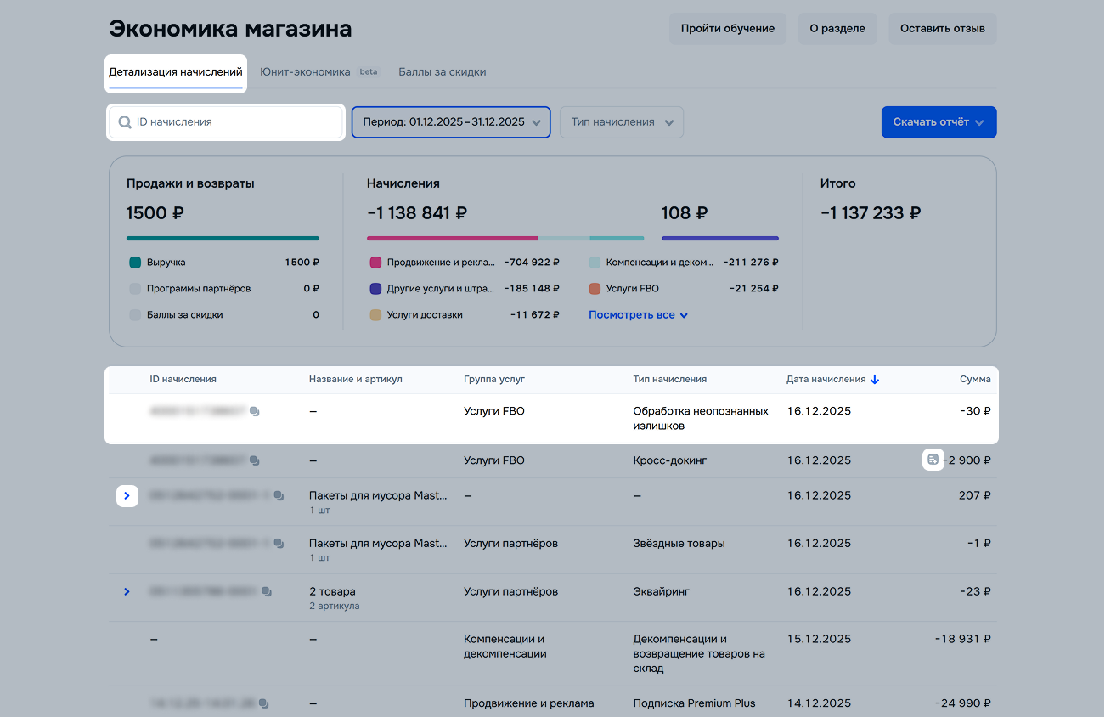Viewport: 1105px width, 717px height.
Task: Copy ID of the Подписка Premium Plus row
Action: pyautogui.click(x=264, y=704)
